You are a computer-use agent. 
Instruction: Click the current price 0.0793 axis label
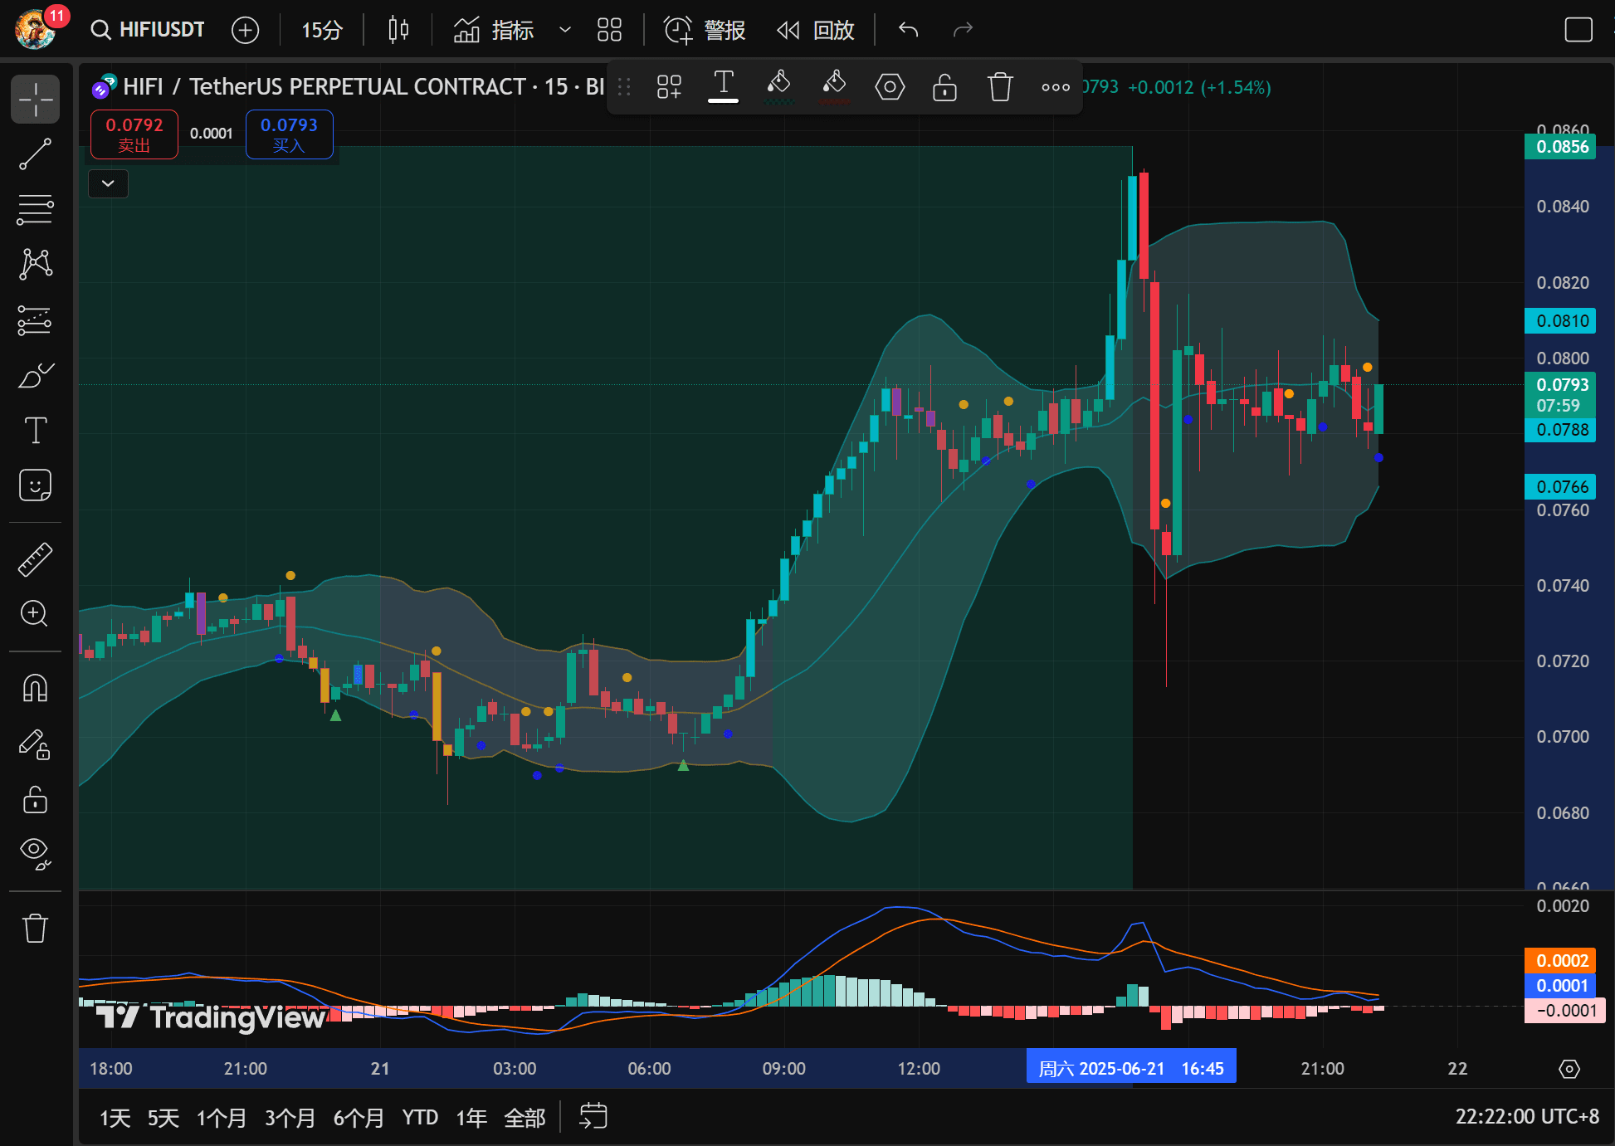point(1561,395)
